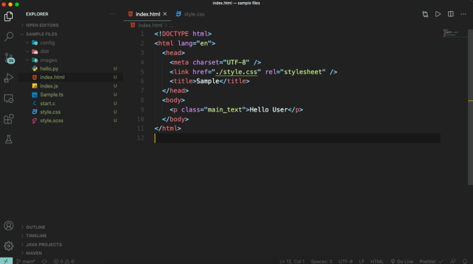The width and height of the screenshot is (473, 264).
Task: Open hello.py from the explorer
Action: coord(49,68)
